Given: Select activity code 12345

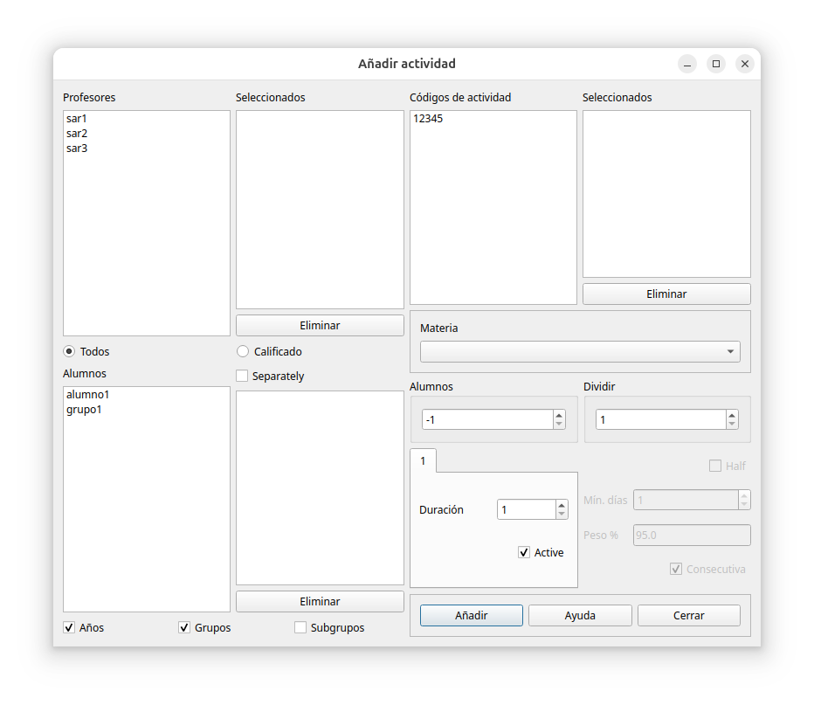Looking at the screenshot, I should pyautogui.click(x=428, y=118).
